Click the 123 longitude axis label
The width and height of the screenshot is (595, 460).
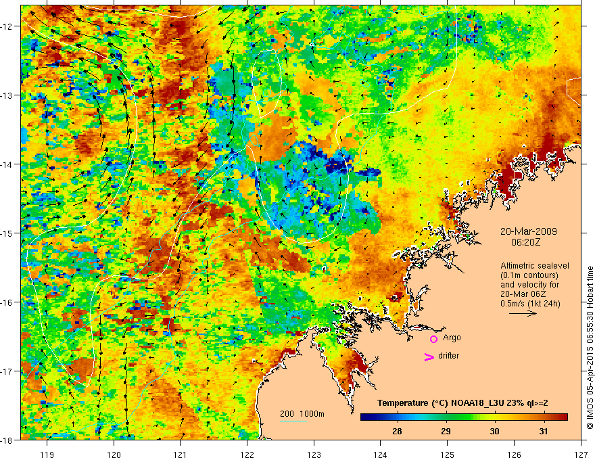tap(314, 455)
